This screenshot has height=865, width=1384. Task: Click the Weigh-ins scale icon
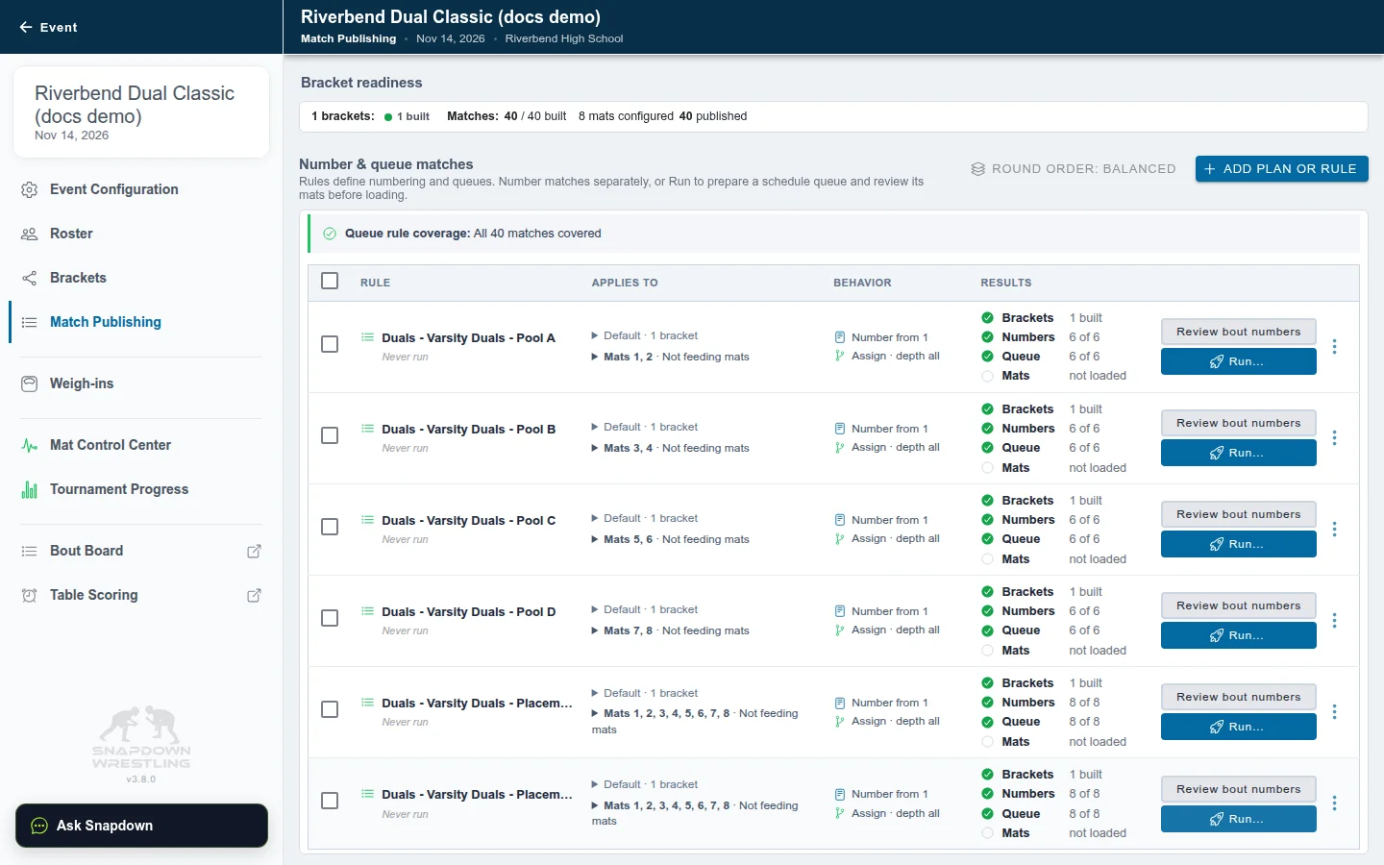[30, 383]
